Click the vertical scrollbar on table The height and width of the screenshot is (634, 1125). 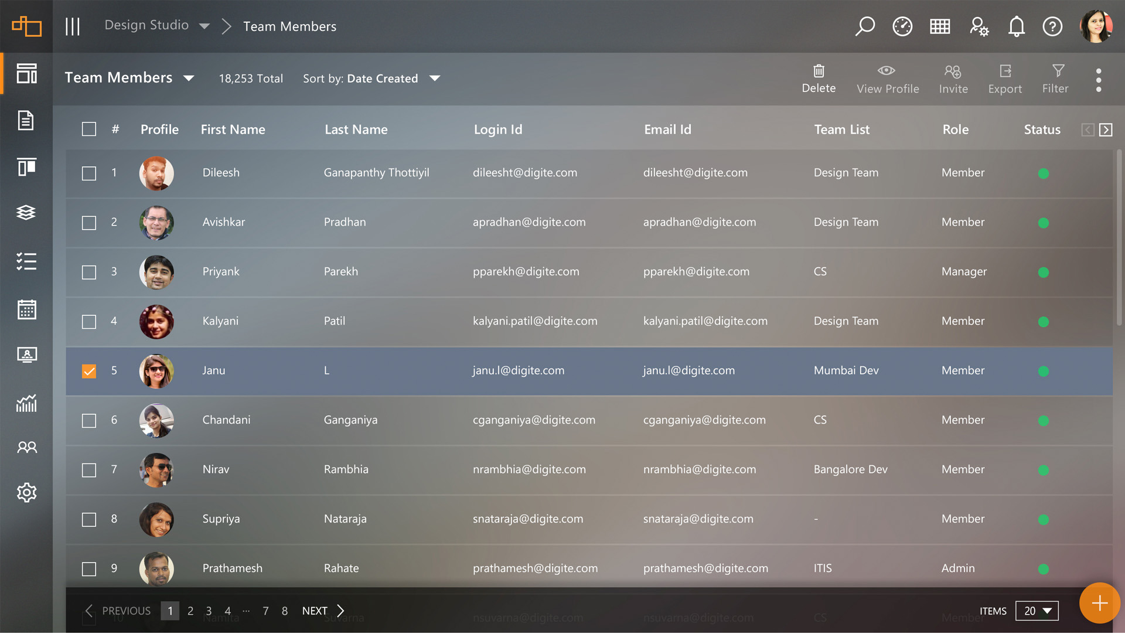[x=1119, y=237]
